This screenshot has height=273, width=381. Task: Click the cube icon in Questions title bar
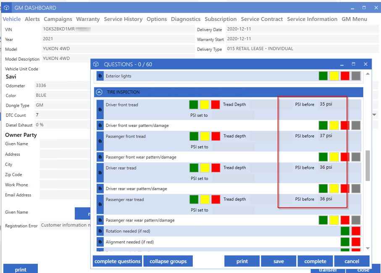point(96,64)
